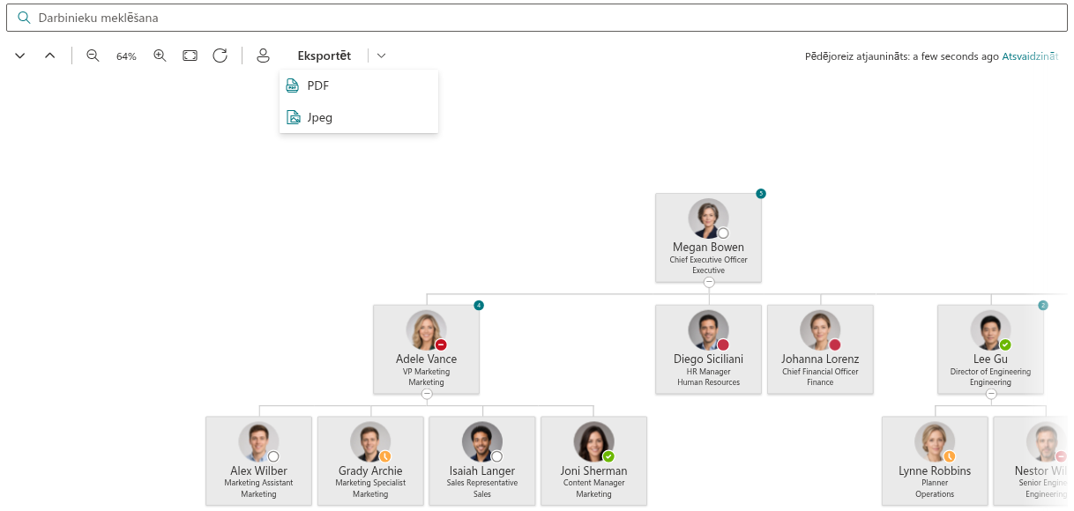Click Megan Bowen's report count badge
This screenshot has height=511, width=1074.
(x=761, y=193)
